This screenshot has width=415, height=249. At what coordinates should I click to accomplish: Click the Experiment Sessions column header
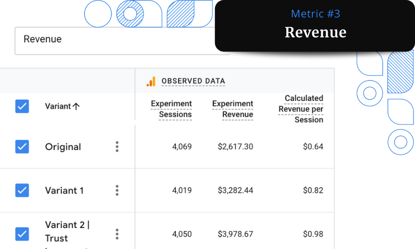171,109
